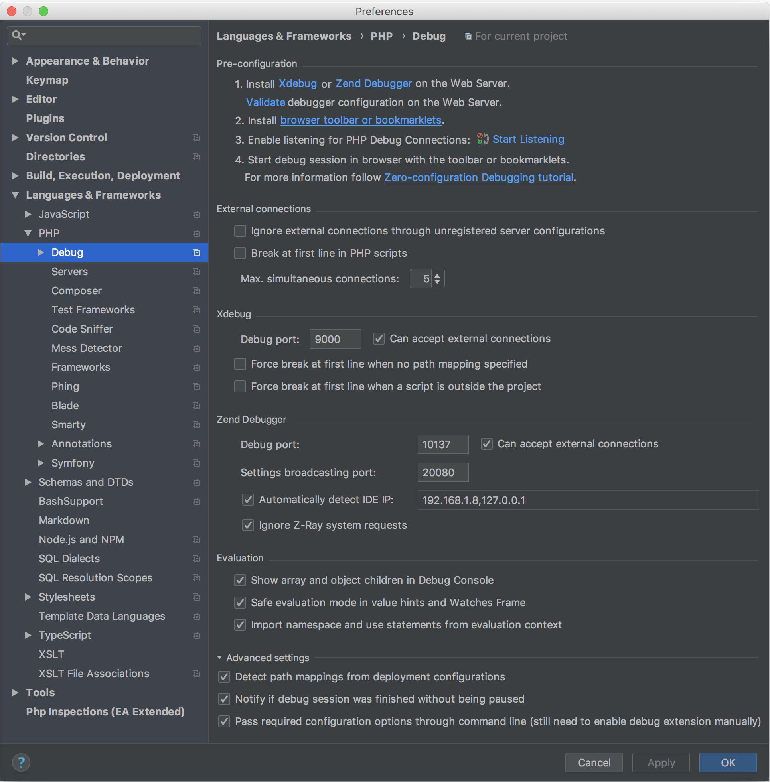The height and width of the screenshot is (782, 770).
Task: Click the search magnifier icon
Action: pyautogui.click(x=17, y=35)
